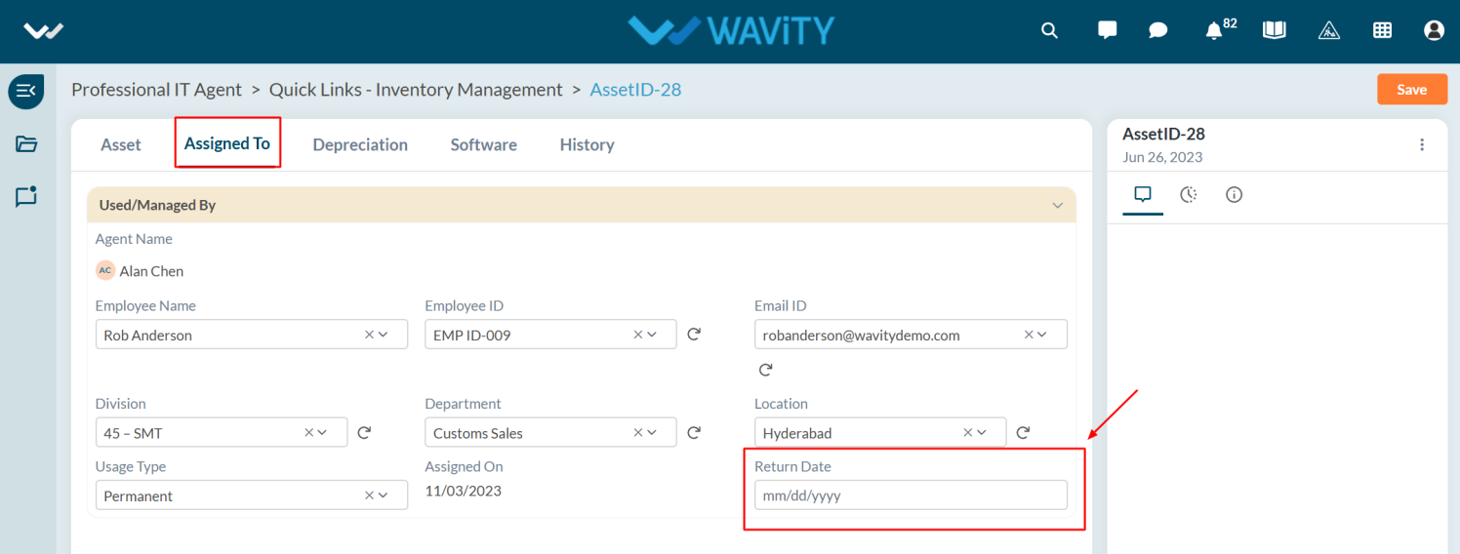Image resolution: width=1460 pixels, height=554 pixels.
Task: Select comments icon in right panel
Action: pyautogui.click(x=1143, y=194)
